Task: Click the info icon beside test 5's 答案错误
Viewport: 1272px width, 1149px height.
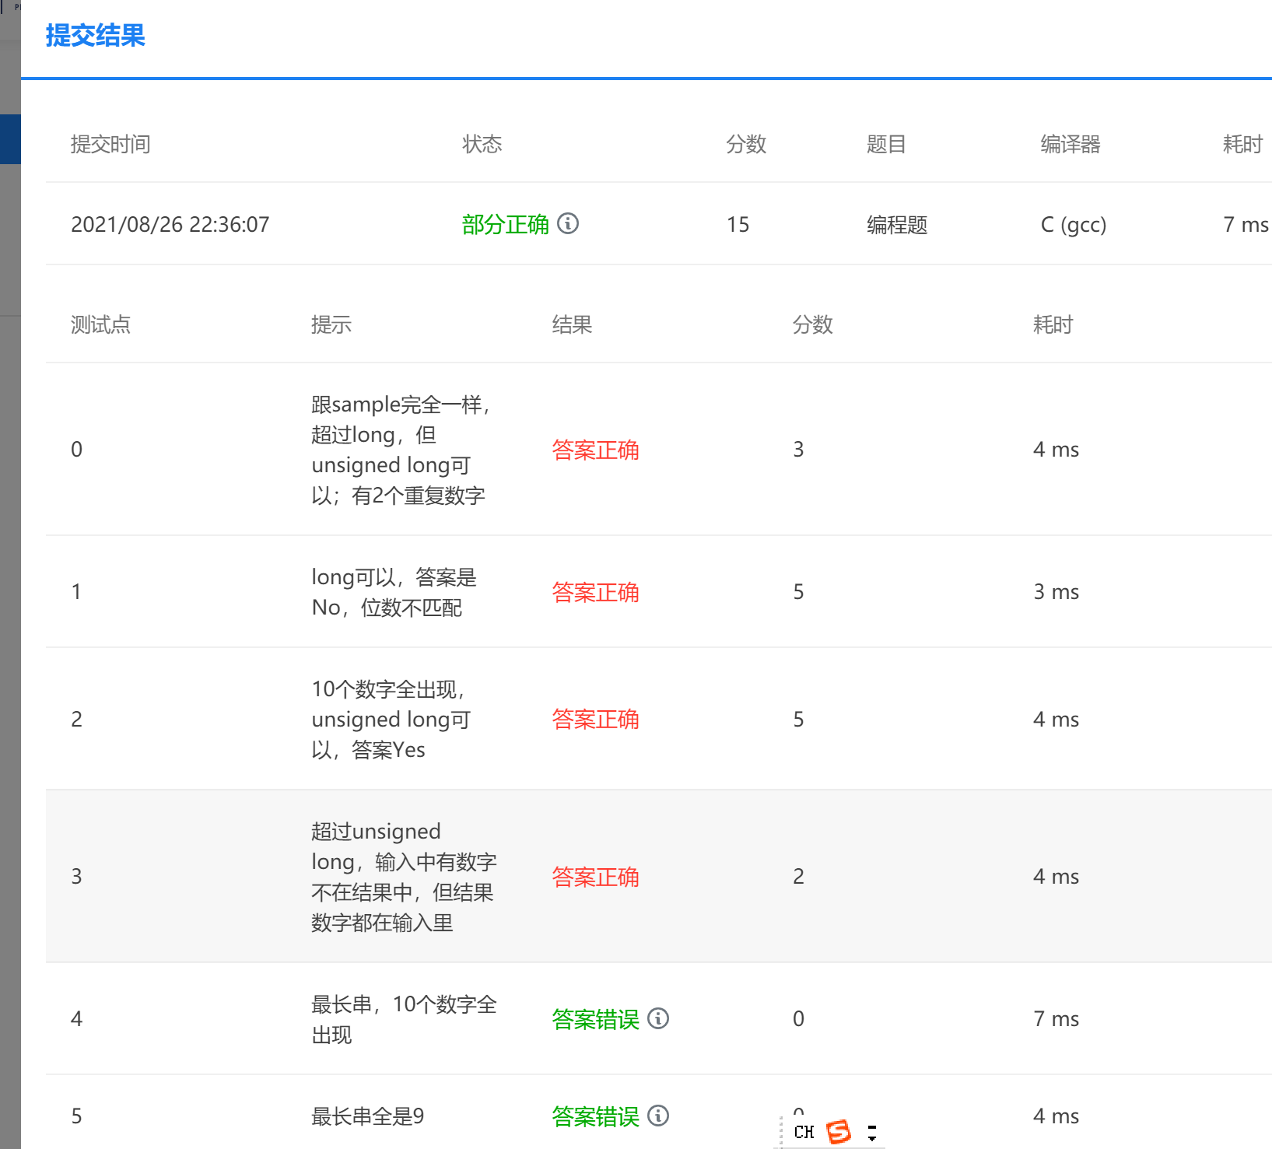Action: (x=658, y=1116)
